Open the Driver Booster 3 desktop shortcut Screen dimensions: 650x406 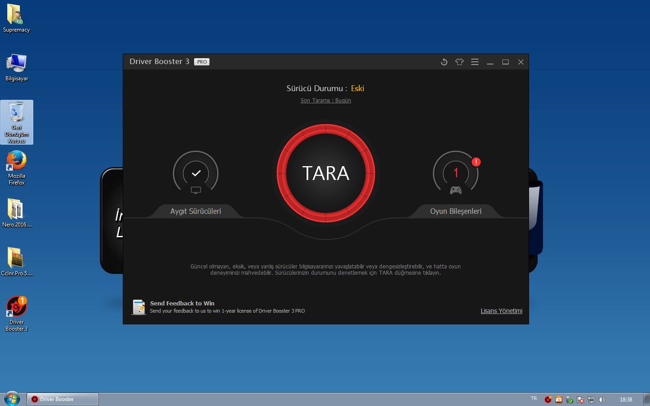coord(17,314)
